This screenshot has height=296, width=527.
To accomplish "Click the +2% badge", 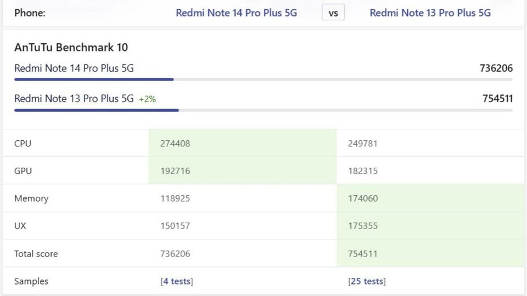I will tap(147, 99).
